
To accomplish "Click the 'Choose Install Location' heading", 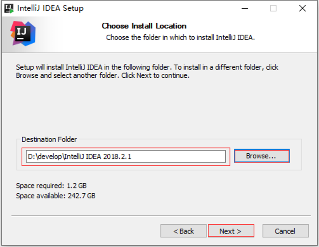I will [144, 26].
